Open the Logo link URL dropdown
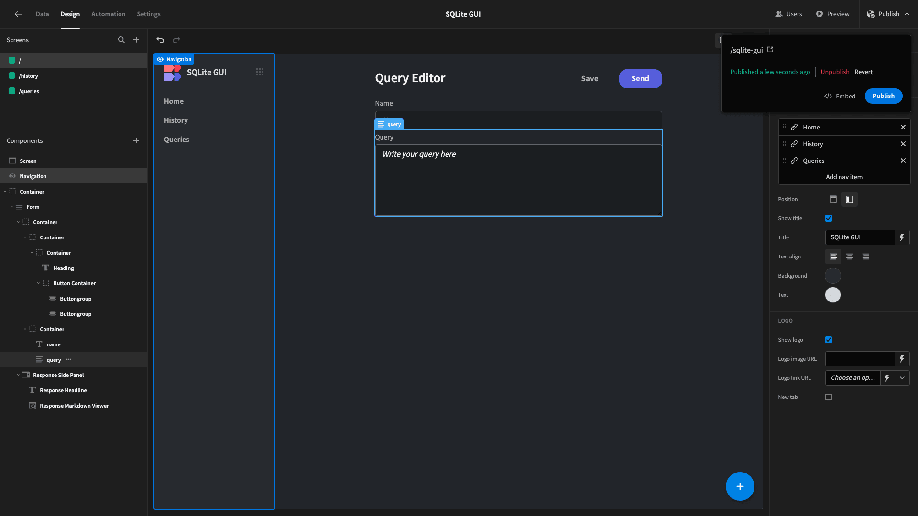The image size is (918, 516). [902, 378]
